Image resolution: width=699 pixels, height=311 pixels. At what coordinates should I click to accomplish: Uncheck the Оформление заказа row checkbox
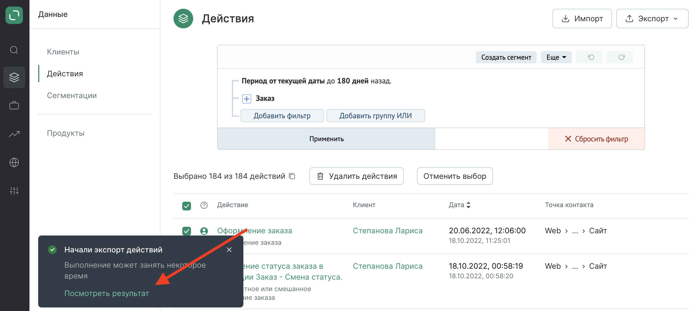coord(187,231)
